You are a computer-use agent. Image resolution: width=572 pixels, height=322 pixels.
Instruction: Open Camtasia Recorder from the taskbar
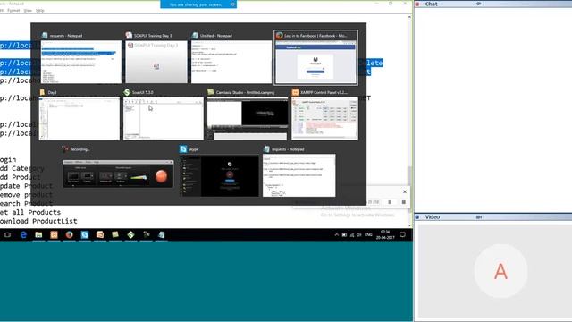(147, 234)
